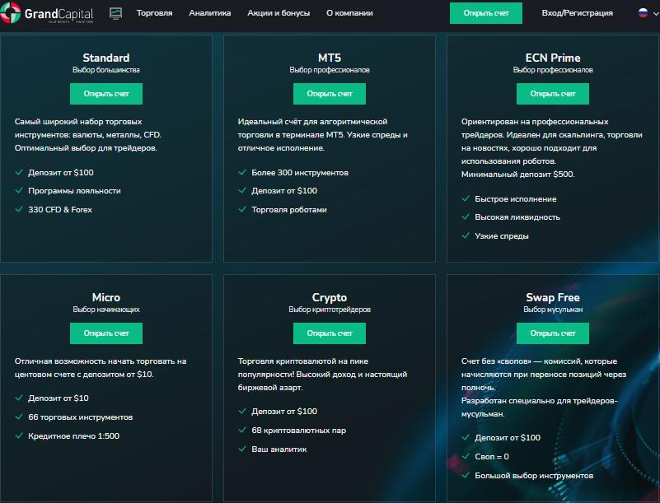Click Открыть счет in the Crypto card
This screenshot has height=503, width=660.
pyautogui.click(x=330, y=333)
